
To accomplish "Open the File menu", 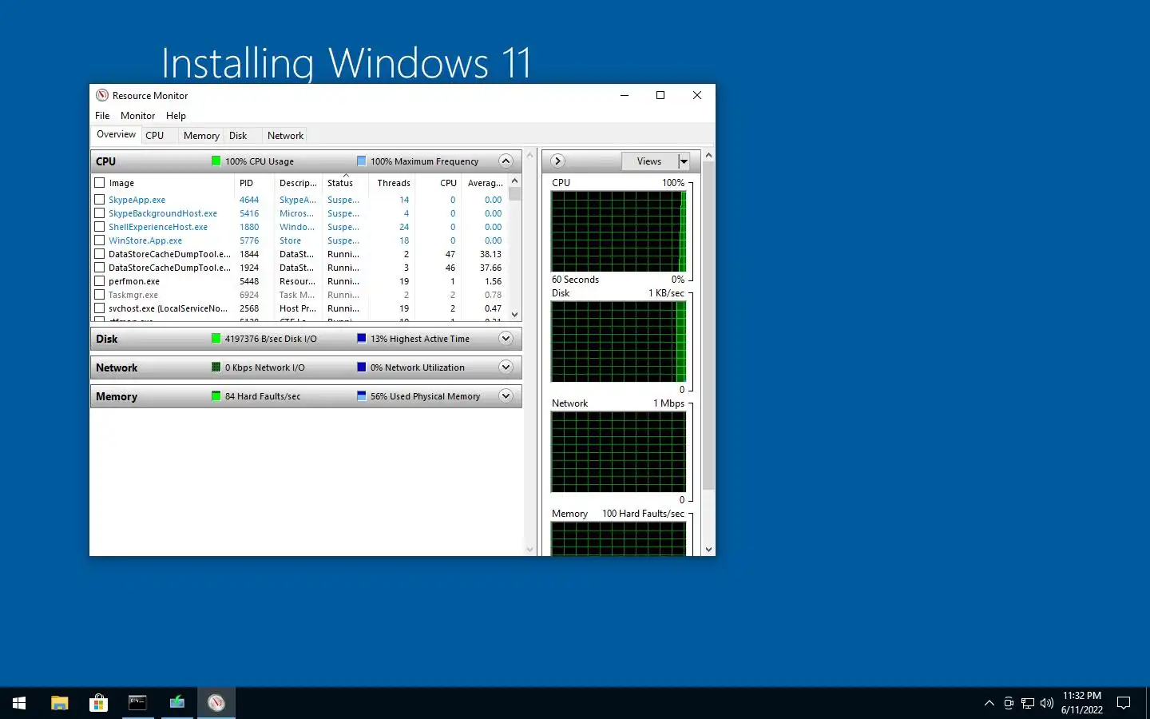I will tap(102, 116).
